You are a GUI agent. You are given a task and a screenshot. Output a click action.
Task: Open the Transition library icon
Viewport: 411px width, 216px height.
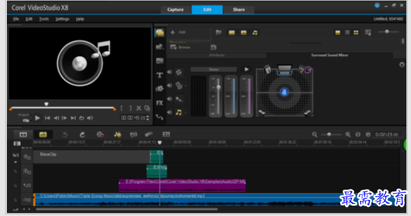click(x=160, y=61)
